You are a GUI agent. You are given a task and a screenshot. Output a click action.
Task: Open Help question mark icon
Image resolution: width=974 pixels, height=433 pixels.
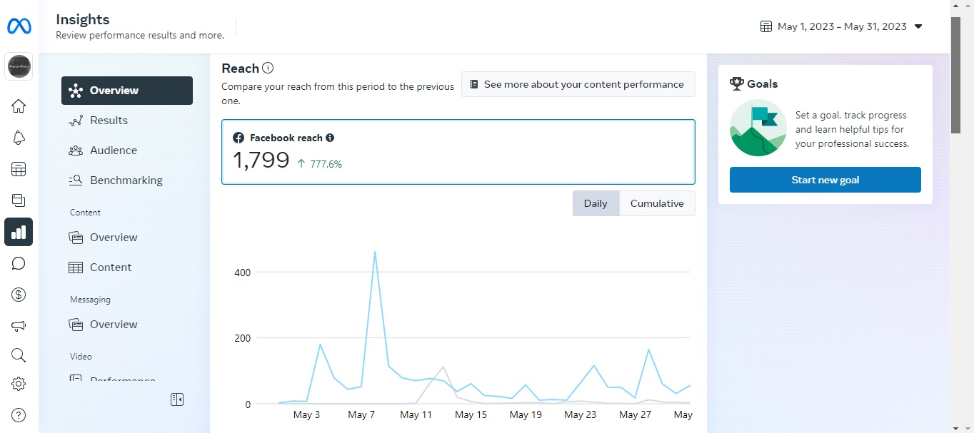point(19,415)
